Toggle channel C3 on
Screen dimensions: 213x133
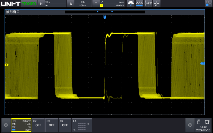[51, 124]
